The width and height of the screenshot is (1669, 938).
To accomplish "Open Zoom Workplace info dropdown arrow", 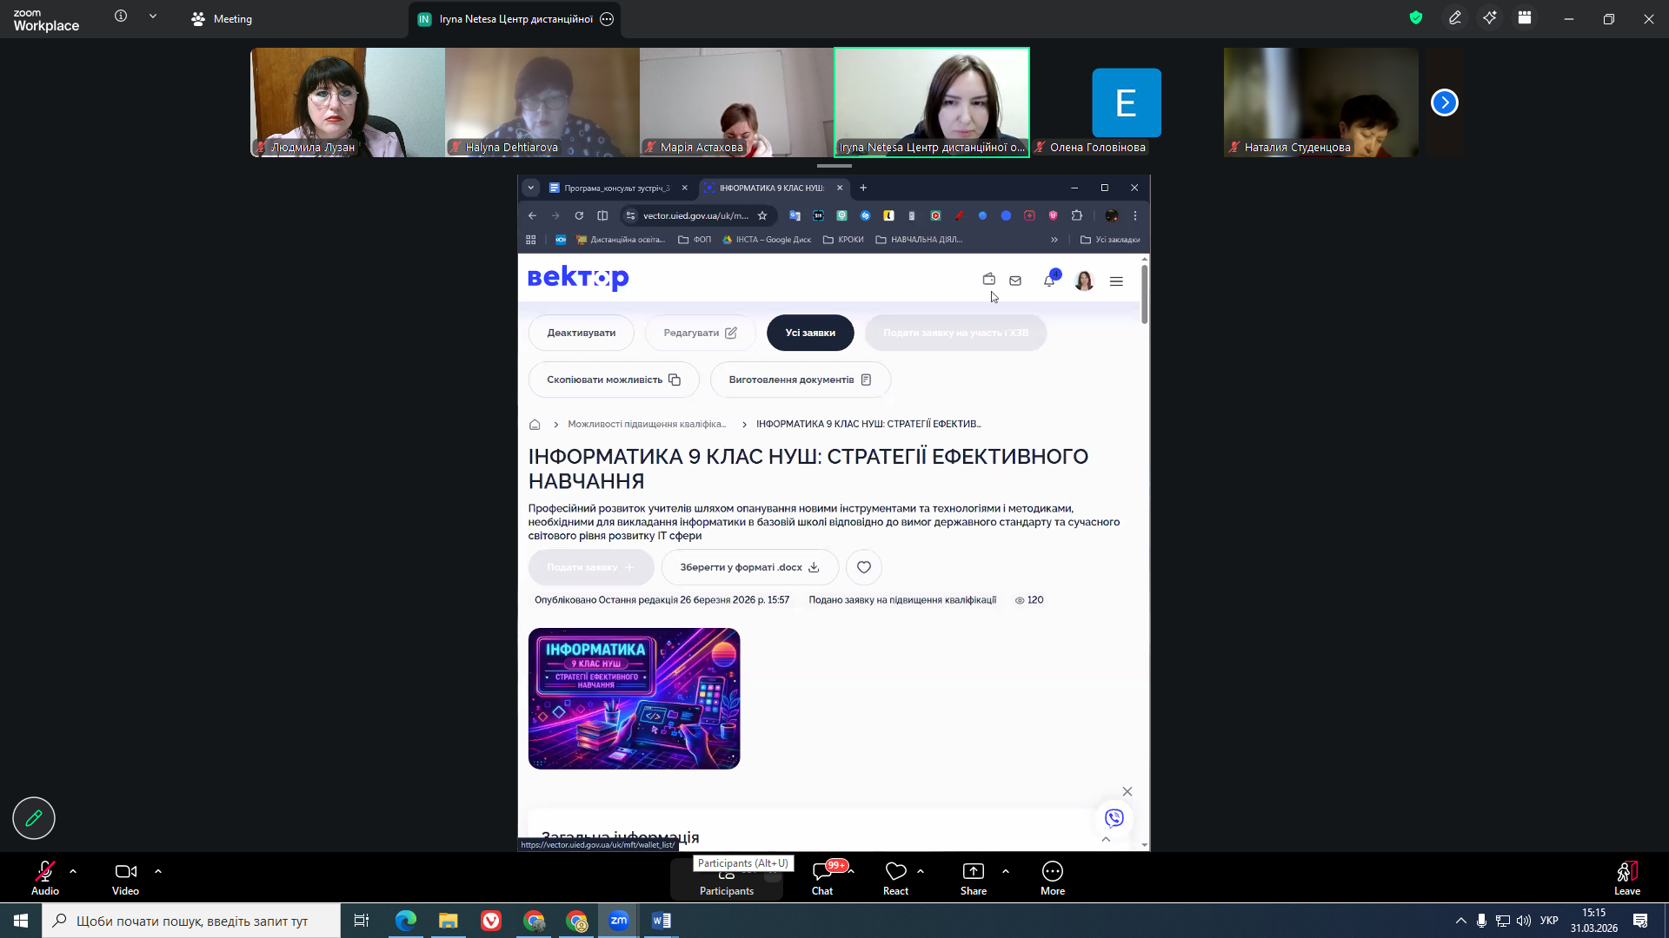I will (x=153, y=16).
